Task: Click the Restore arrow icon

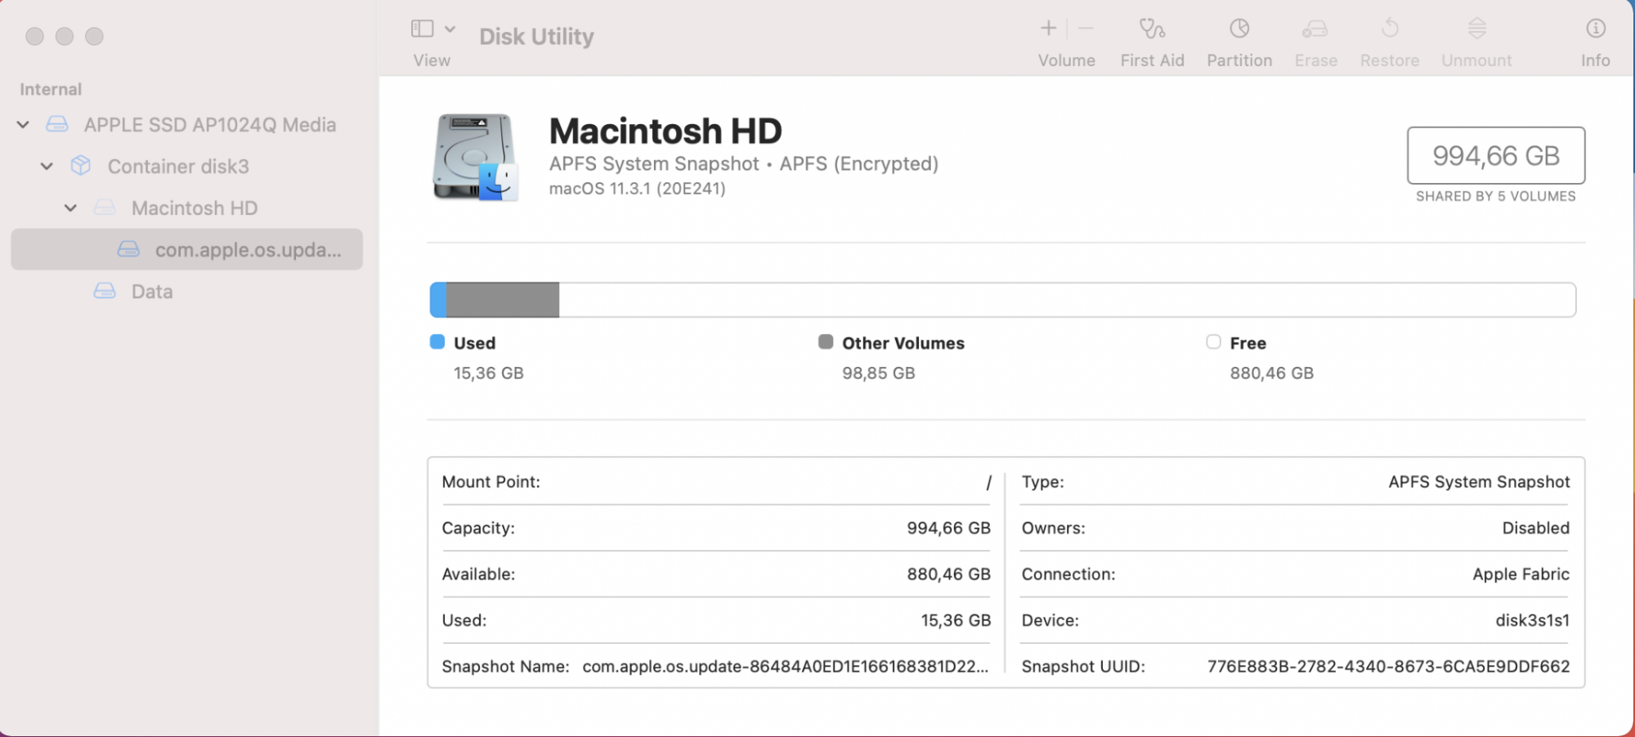Action: (x=1390, y=29)
